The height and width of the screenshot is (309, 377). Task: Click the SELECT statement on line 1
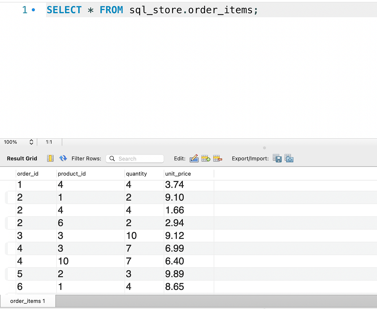(64, 10)
